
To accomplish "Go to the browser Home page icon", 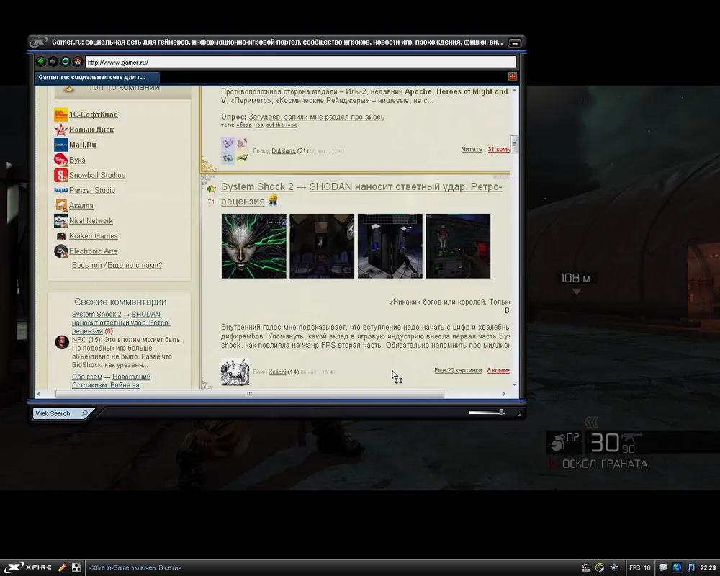I will [x=78, y=62].
